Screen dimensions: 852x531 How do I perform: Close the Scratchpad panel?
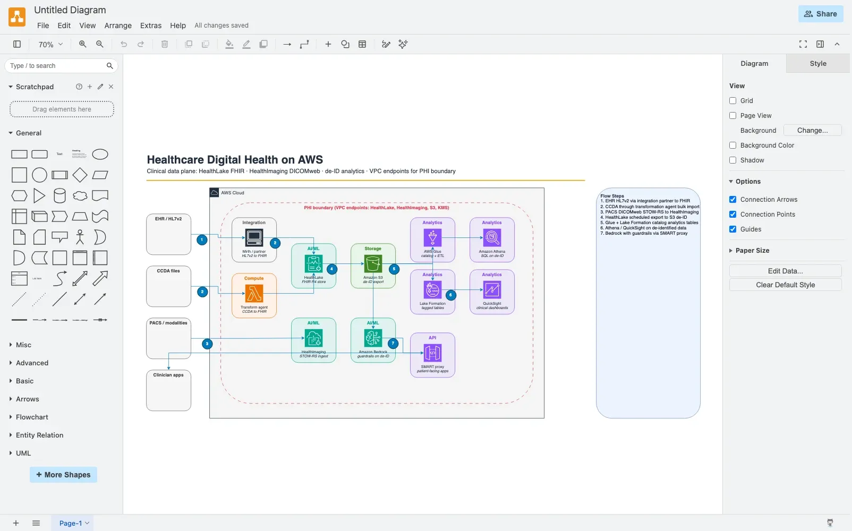(111, 87)
